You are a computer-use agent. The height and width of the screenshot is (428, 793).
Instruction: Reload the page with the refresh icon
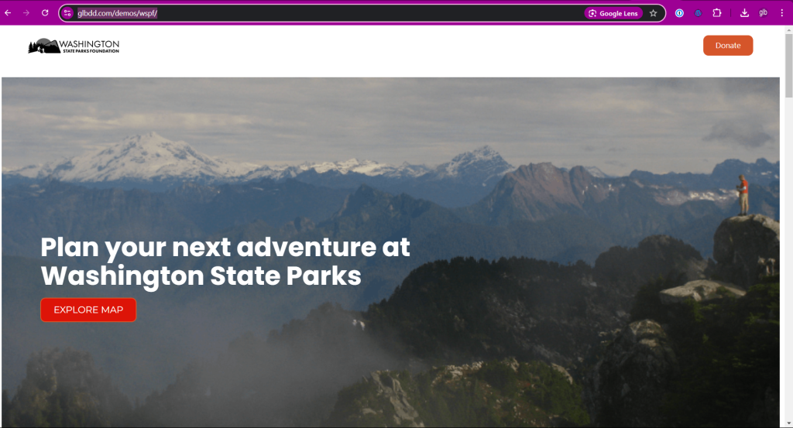pos(45,13)
